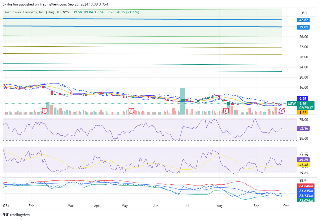Click the green MTW ticker tag
Viewport: 320px width, 220px height.
pos(292,103)
